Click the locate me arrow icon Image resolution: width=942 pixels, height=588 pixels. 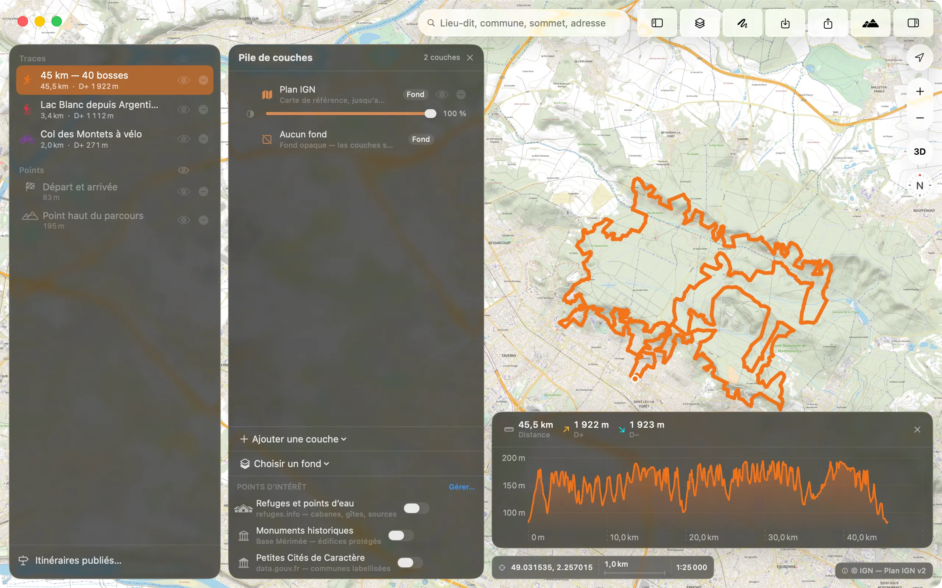tap(920, 58)
